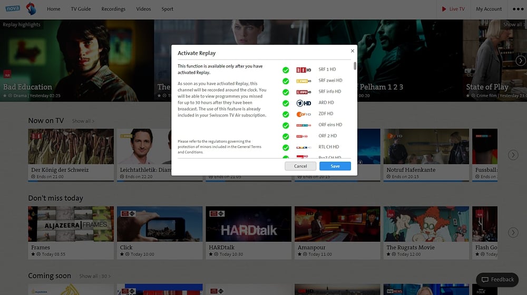527x295 pixels.
Task: Click the ORF 2 HD channel logo
Action: [302, 136]
